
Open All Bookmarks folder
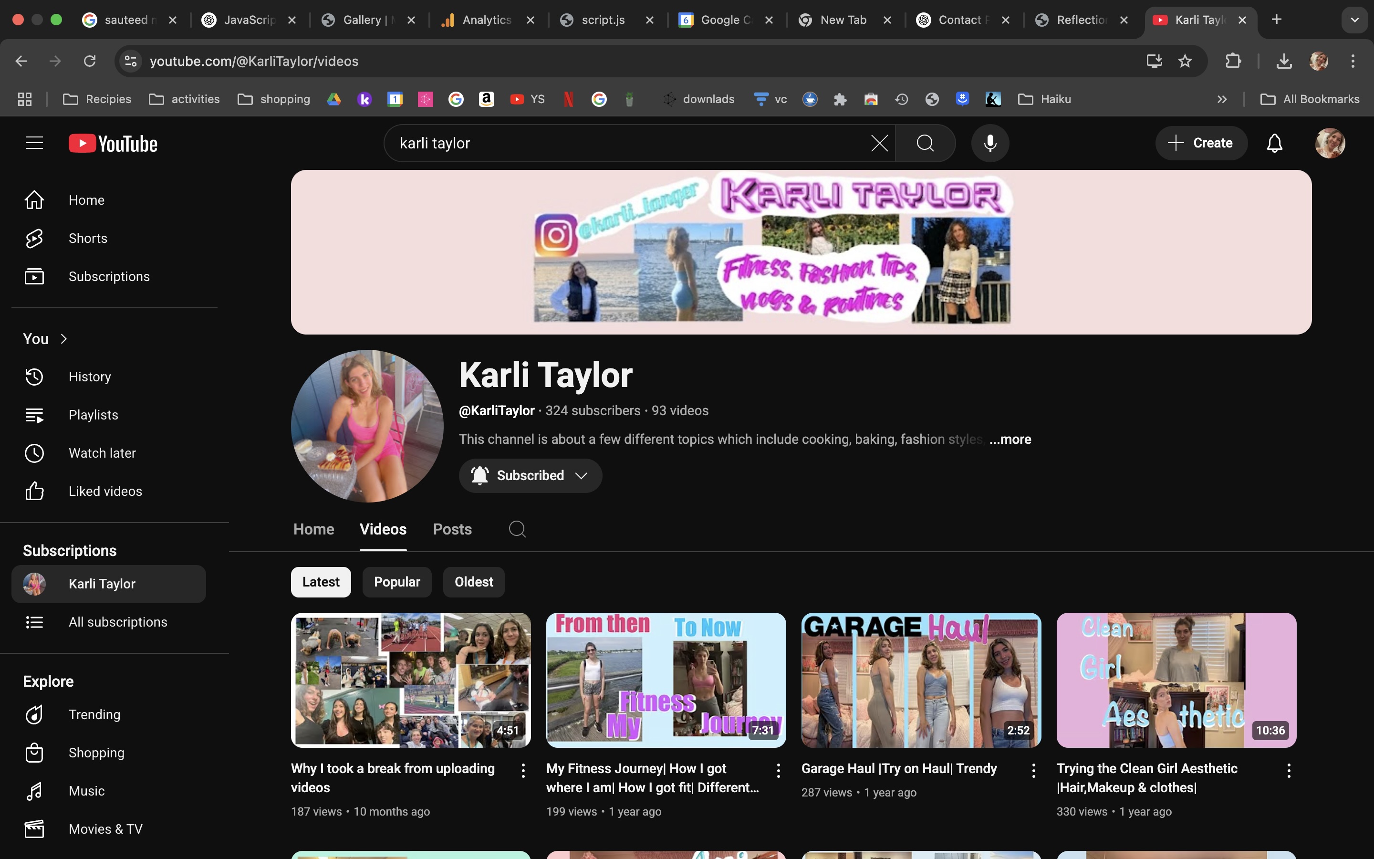pos(1310,99)
